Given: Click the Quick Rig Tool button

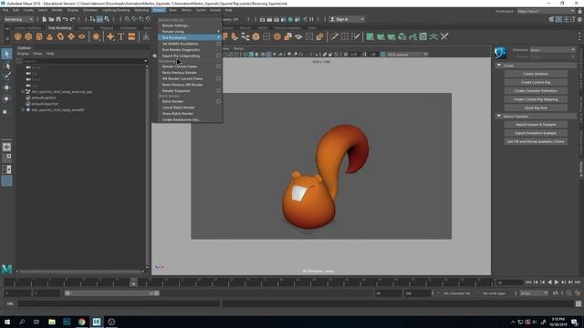Looking at the screenshot, I should coord(536,108).
